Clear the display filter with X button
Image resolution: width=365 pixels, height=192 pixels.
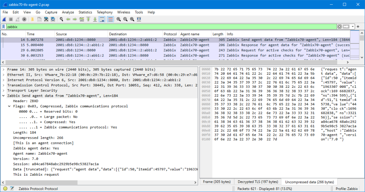[x=340, y=27]
